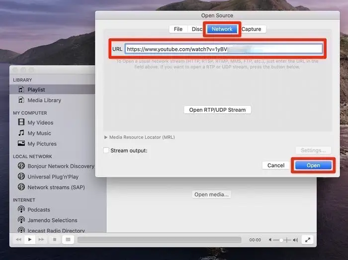The width and height of the screenshot is (348, 260).
Task: Click the Network streams (SAP) globe icon
Action: coord(21,187)
